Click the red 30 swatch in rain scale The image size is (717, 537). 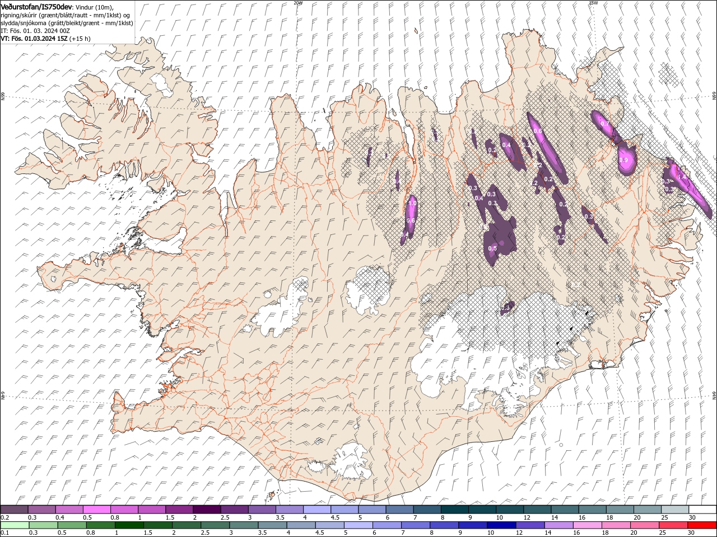702,525
